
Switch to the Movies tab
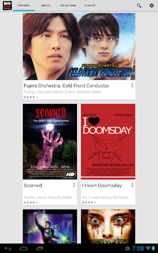point(46,6)
